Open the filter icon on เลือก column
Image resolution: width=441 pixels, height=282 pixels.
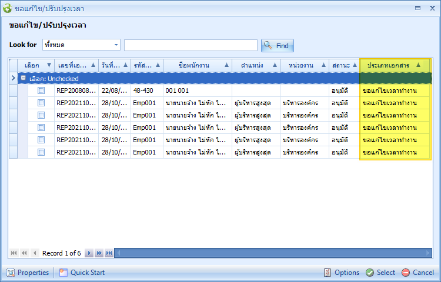[49, 65]
